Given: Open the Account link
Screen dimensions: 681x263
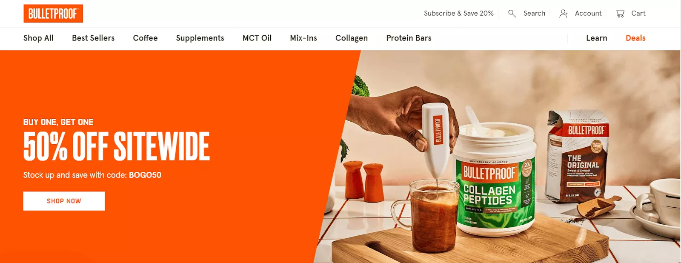Looking at the screenshot, I should (588, 14).
